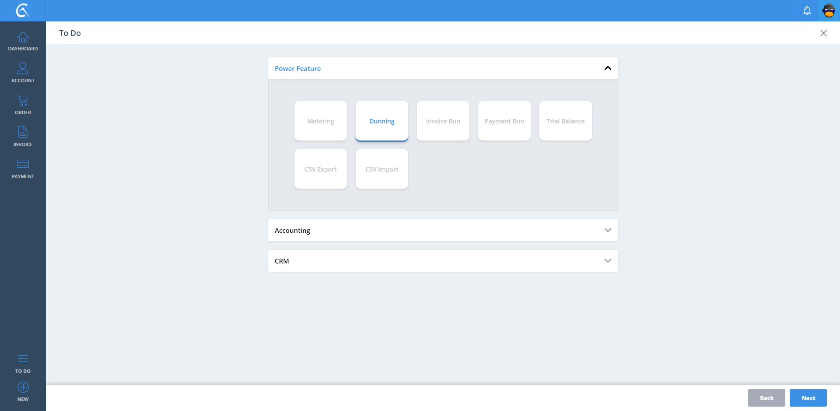Expand the Accounting section
Screen dimensions: 840x411
point(607,230)
